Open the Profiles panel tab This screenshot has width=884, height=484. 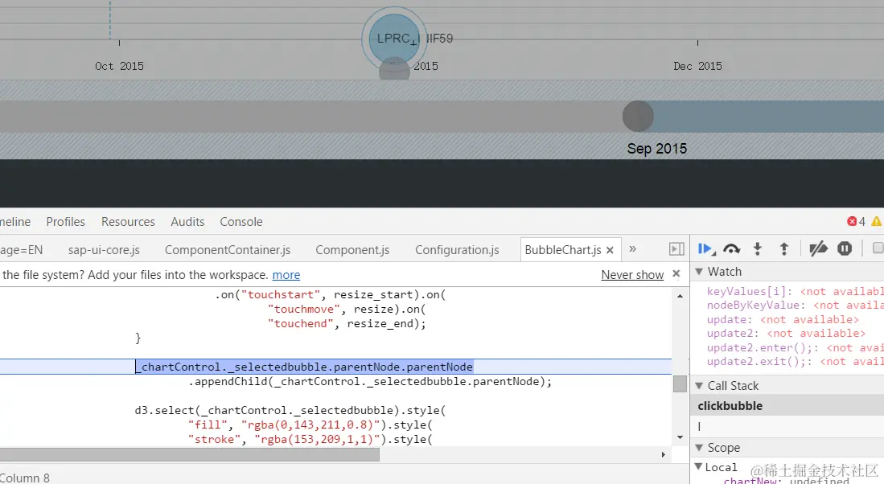tap(65, 222)
